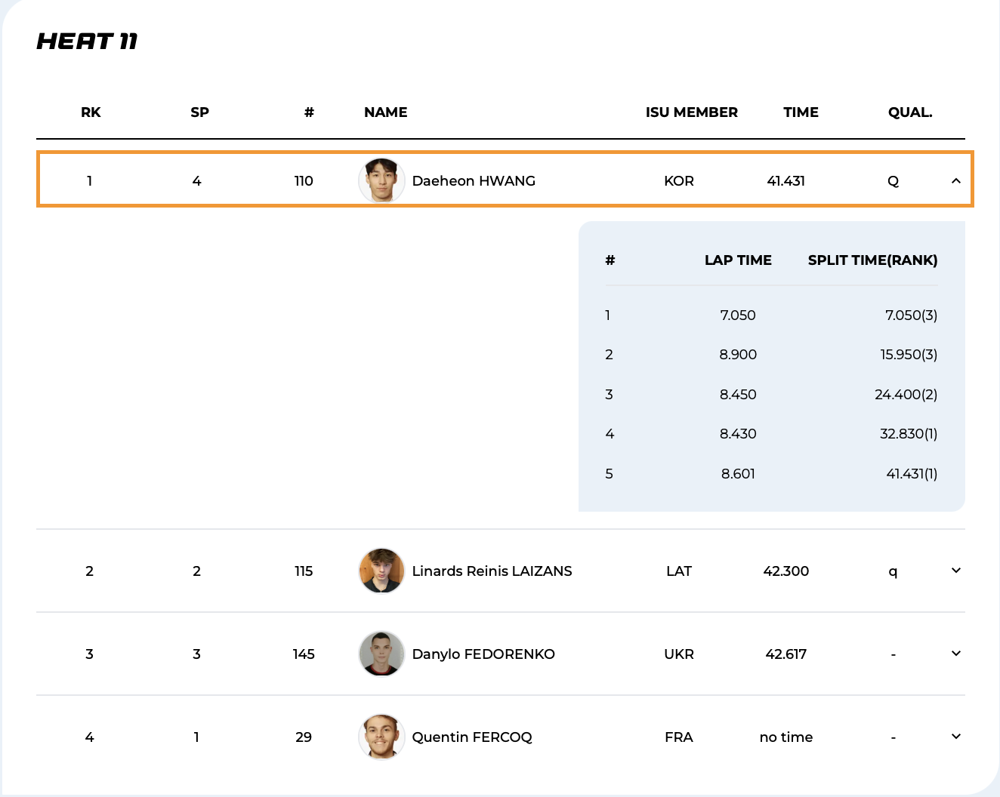Click the RK column header
The height and width of the screenshot is (797, 1000).
[91, 112]
